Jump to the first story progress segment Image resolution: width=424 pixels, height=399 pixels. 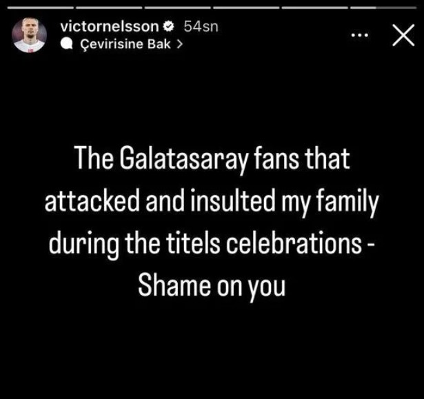(x=40, y=8)
